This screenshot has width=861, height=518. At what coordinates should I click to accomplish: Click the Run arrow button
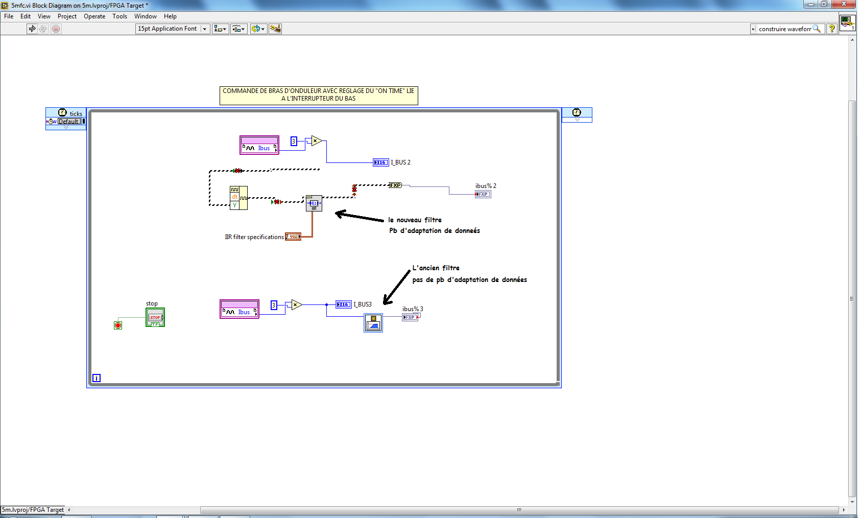[32, 29]
